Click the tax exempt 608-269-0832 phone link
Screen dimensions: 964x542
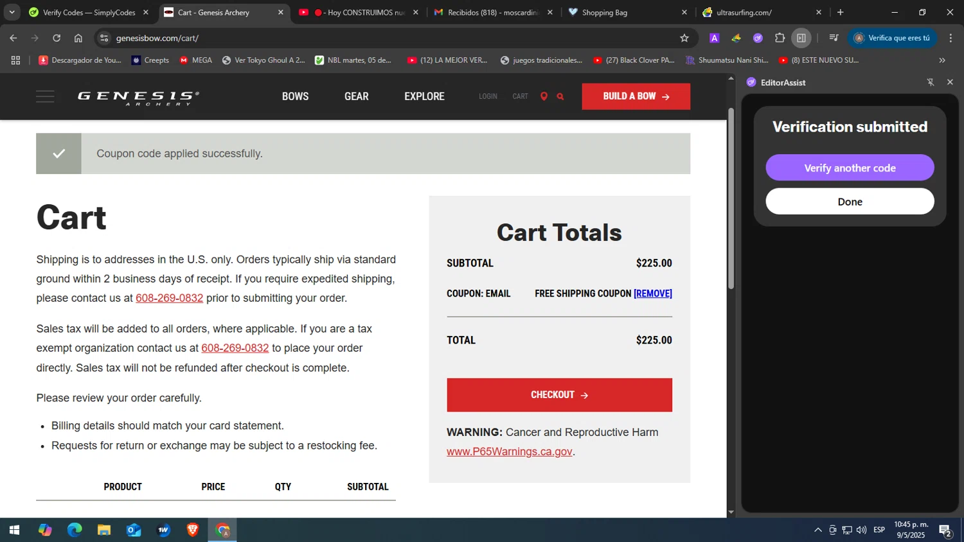(235, 348)
